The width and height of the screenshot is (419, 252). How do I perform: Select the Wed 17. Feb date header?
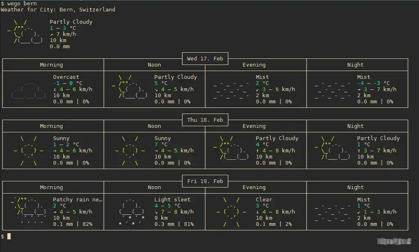tap(205, 58)
